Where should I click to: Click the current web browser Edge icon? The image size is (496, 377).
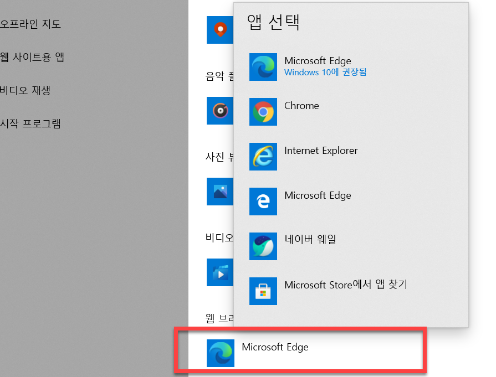click(x=221, y=353)
